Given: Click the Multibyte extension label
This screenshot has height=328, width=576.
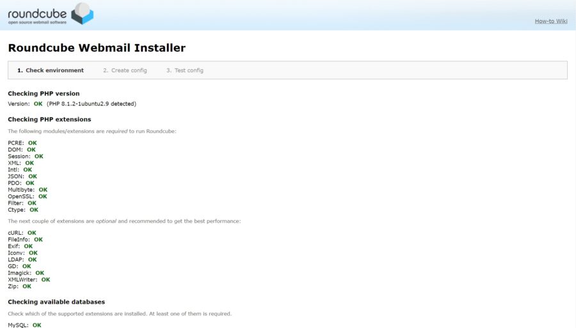Looking at the screenshot, I should pos(22,190).
